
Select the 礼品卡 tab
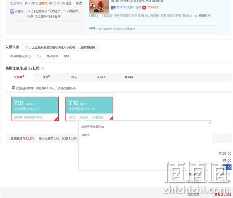click(102, 77)
